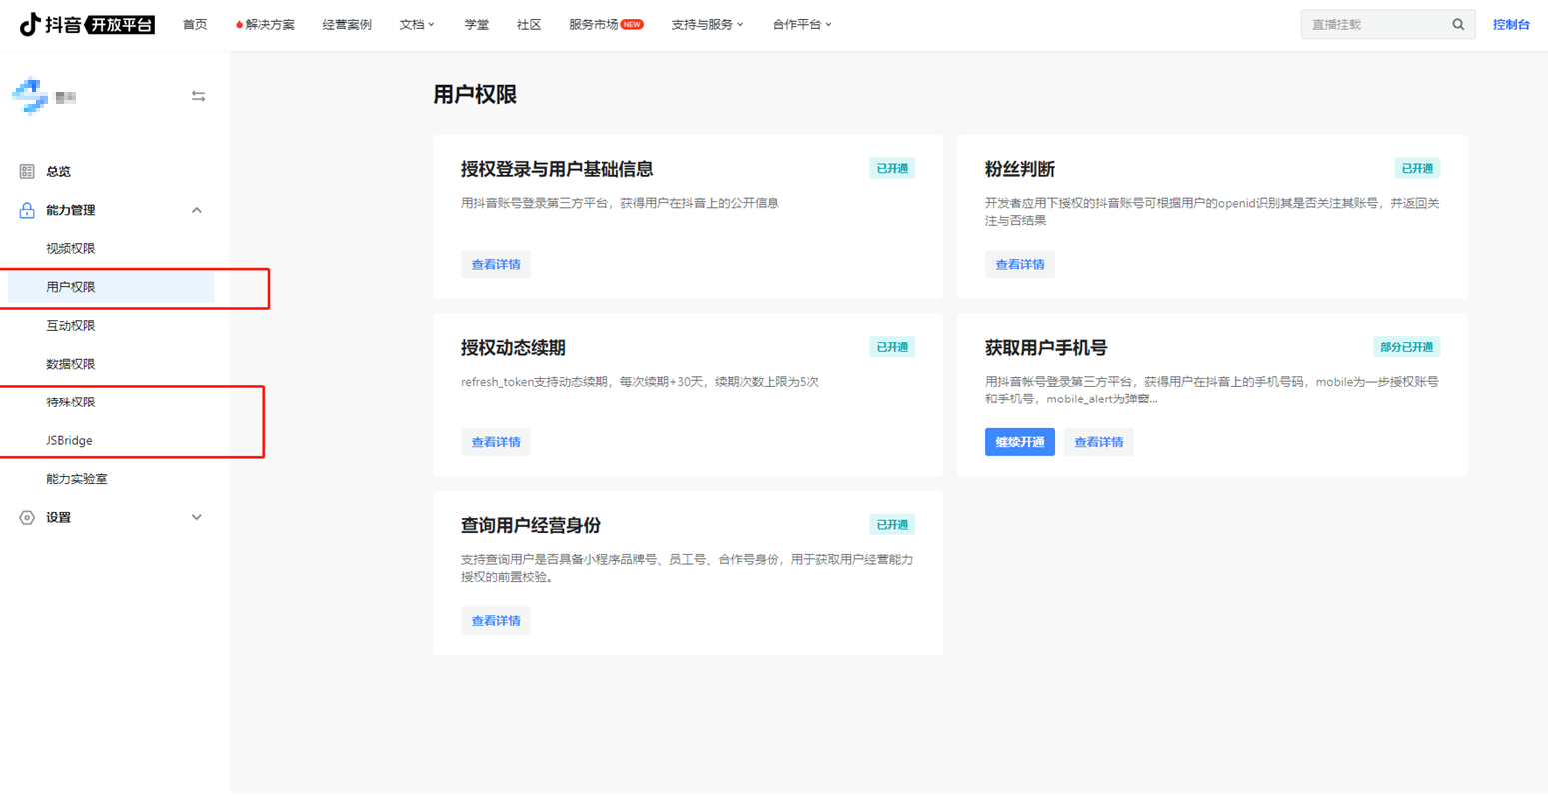Click the NEW badge beside 服务市场
Screen dimensions: 1548x797
click(x=632, y=25)
